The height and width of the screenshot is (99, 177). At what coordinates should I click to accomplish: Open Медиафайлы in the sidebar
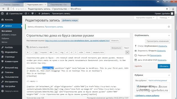pyautogui.click(x=11, y=52)
